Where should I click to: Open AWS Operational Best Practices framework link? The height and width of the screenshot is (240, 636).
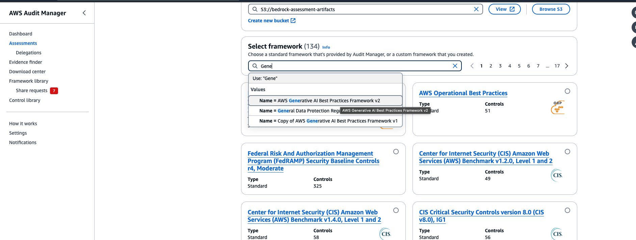(463, 93)
